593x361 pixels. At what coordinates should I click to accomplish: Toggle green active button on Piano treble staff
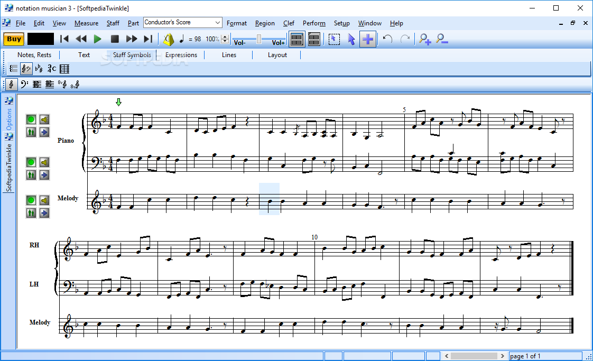pos(31,119)
